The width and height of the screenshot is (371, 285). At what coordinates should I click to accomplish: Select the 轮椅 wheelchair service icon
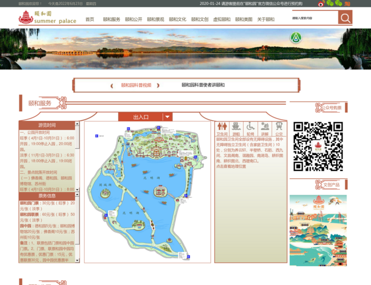point(251,128)
